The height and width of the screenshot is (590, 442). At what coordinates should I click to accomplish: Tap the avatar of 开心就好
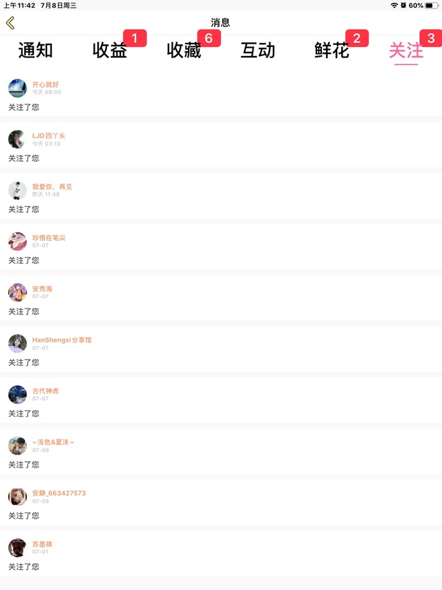[x=17, y=88]
